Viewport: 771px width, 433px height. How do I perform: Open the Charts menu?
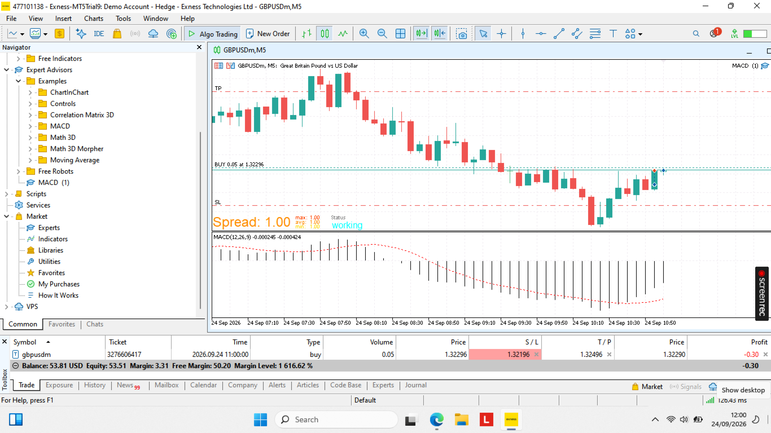94,19
